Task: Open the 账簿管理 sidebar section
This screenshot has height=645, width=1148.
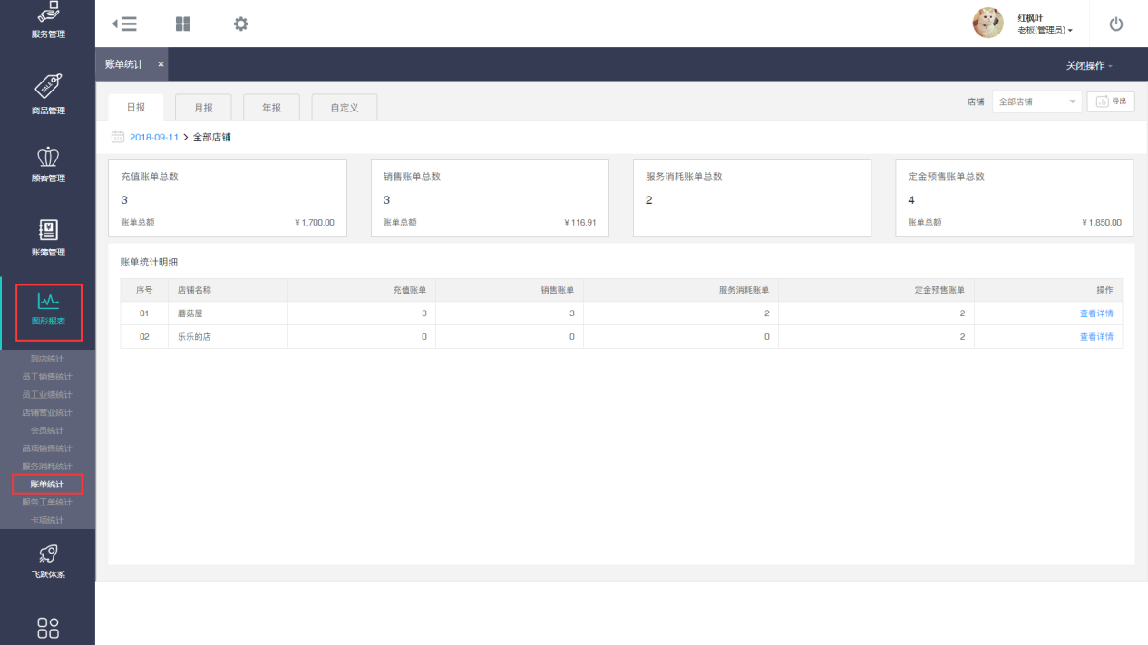Action: pyautogui.click(x=47, y=236)
